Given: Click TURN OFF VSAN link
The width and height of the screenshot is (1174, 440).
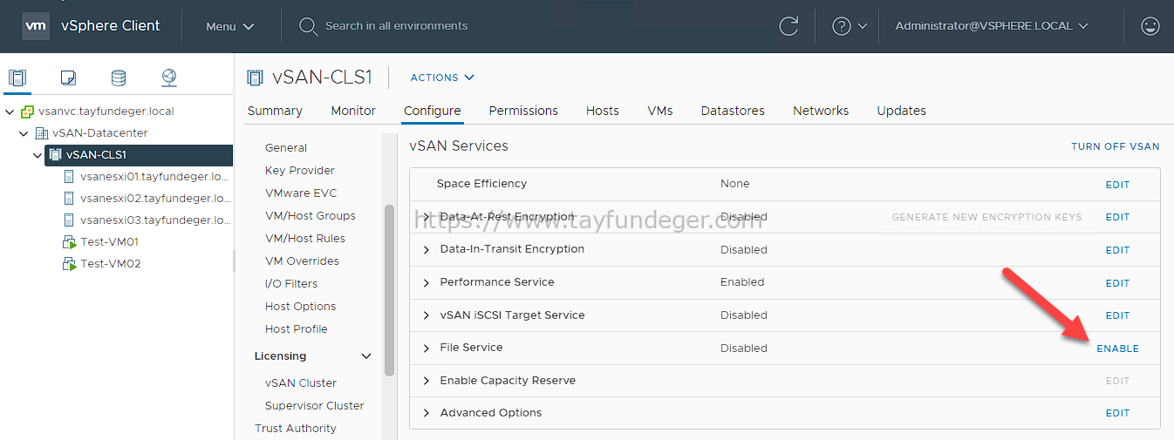Looking at the screenshot, I should (x=1116, y=146).
